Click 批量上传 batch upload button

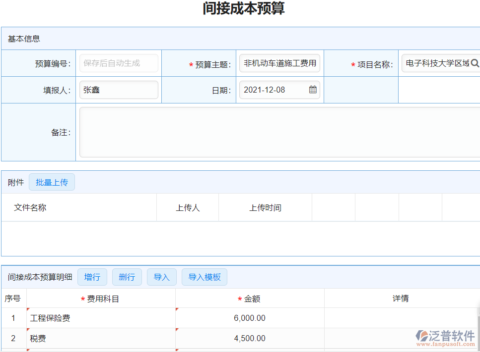coord(52,182)
